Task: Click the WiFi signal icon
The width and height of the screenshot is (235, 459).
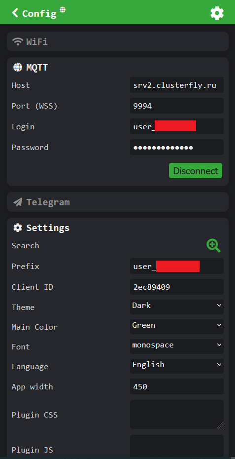Action: [18, 41]
